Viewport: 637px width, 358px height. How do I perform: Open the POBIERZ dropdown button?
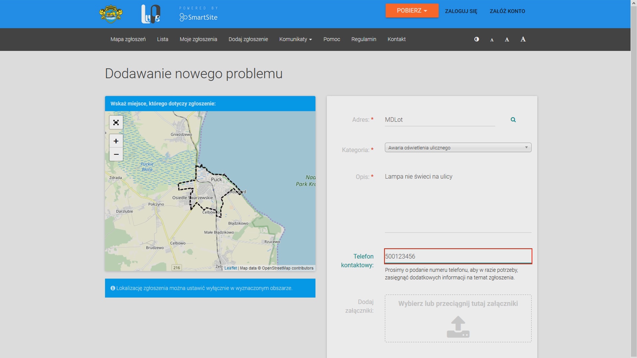point(412,11)
